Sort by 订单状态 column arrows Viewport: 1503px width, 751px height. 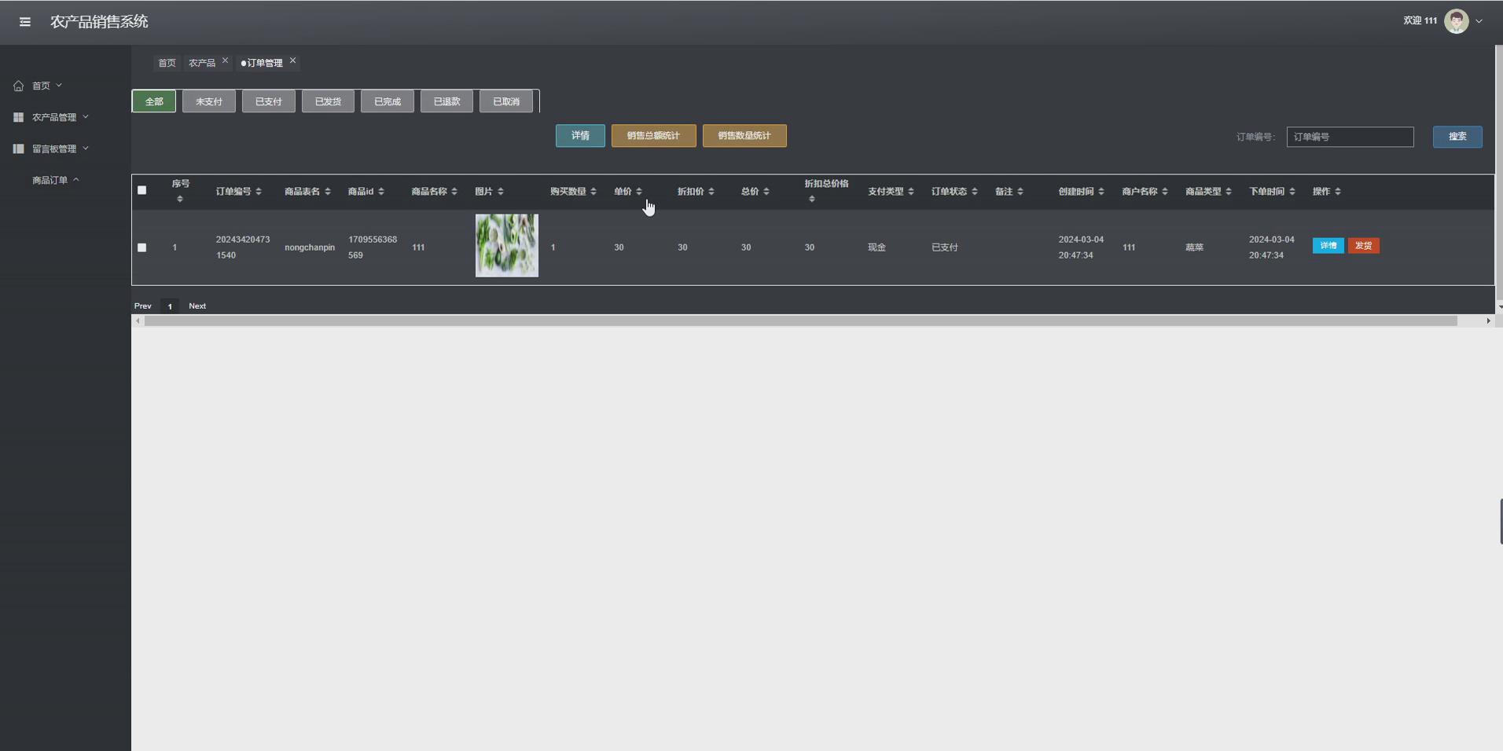coord(975,192)
